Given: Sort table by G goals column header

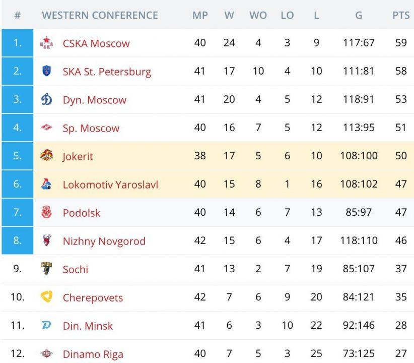Looking at the screenshot, I should tap(359, 15).
